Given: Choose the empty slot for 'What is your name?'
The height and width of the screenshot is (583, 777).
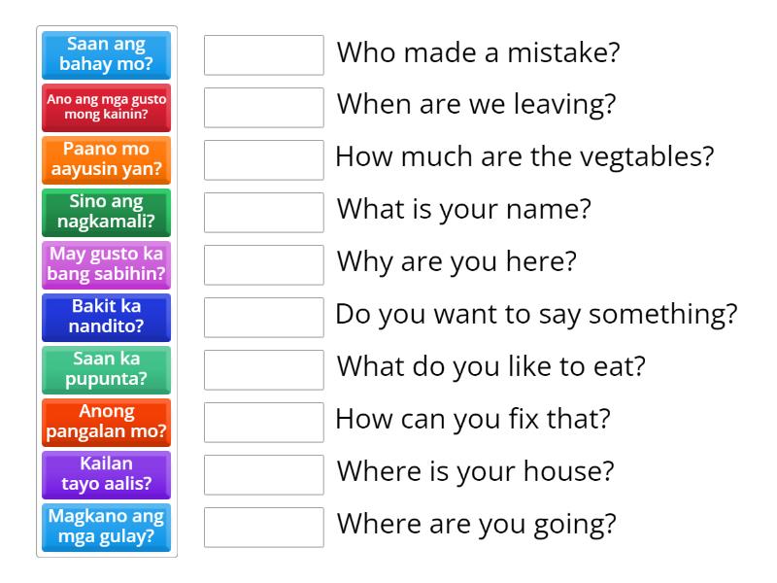Looking at the screenshot, I should coord(264,213).
